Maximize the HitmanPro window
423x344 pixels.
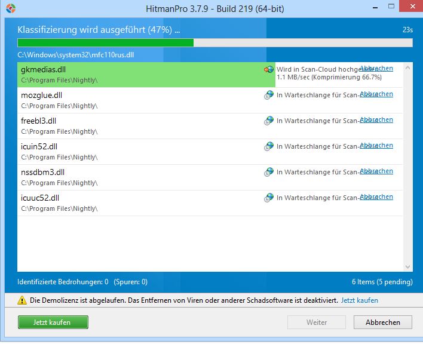tap(391, 6)
